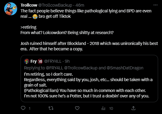Click the Trollcow display name
Screen dimensions: 162x114
coord(29,5)
